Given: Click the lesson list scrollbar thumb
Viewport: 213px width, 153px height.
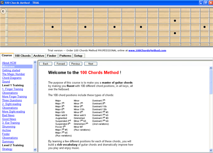Looking at the screenshot, I should point(35,84).
